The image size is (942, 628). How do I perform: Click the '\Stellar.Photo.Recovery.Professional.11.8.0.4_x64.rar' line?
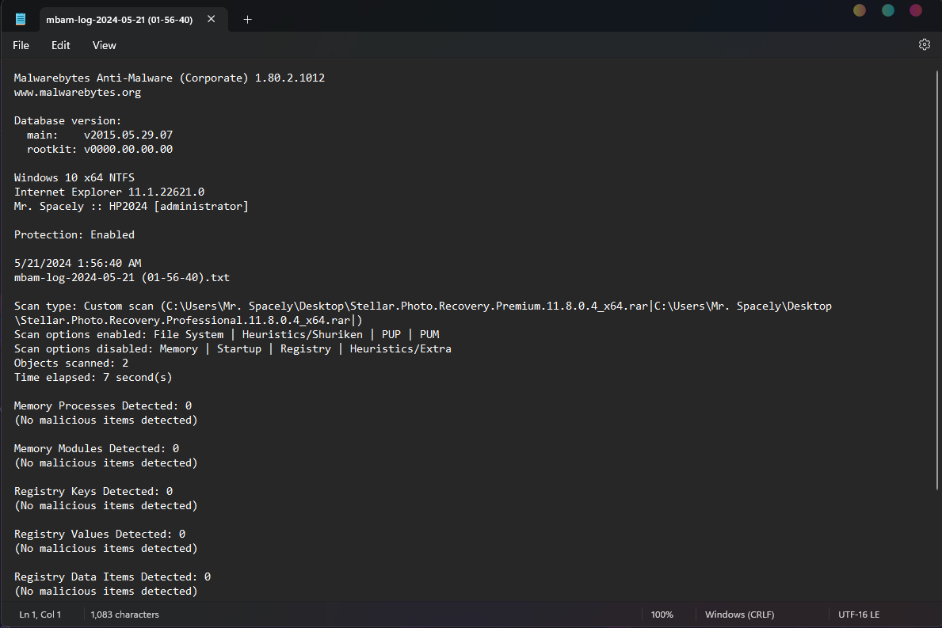tap(189, 321)
